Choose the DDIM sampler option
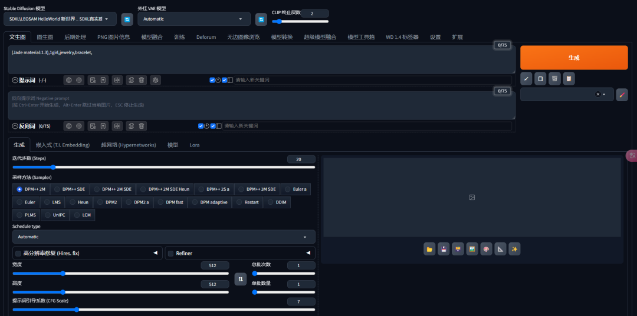 pyautogui.click(x=277, y=202)
